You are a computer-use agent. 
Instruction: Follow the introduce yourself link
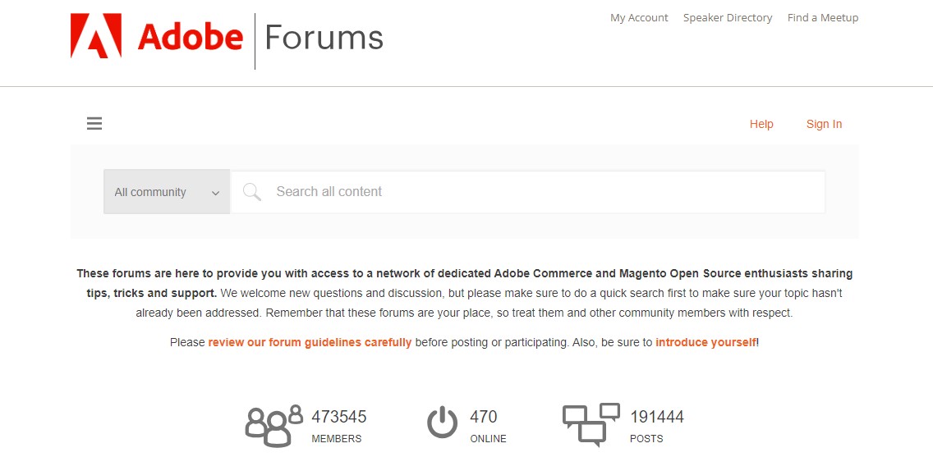pos(705,342)
